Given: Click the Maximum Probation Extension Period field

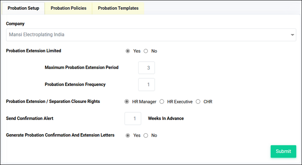Looking at the screenshot, I should click(x=146, y=68).
